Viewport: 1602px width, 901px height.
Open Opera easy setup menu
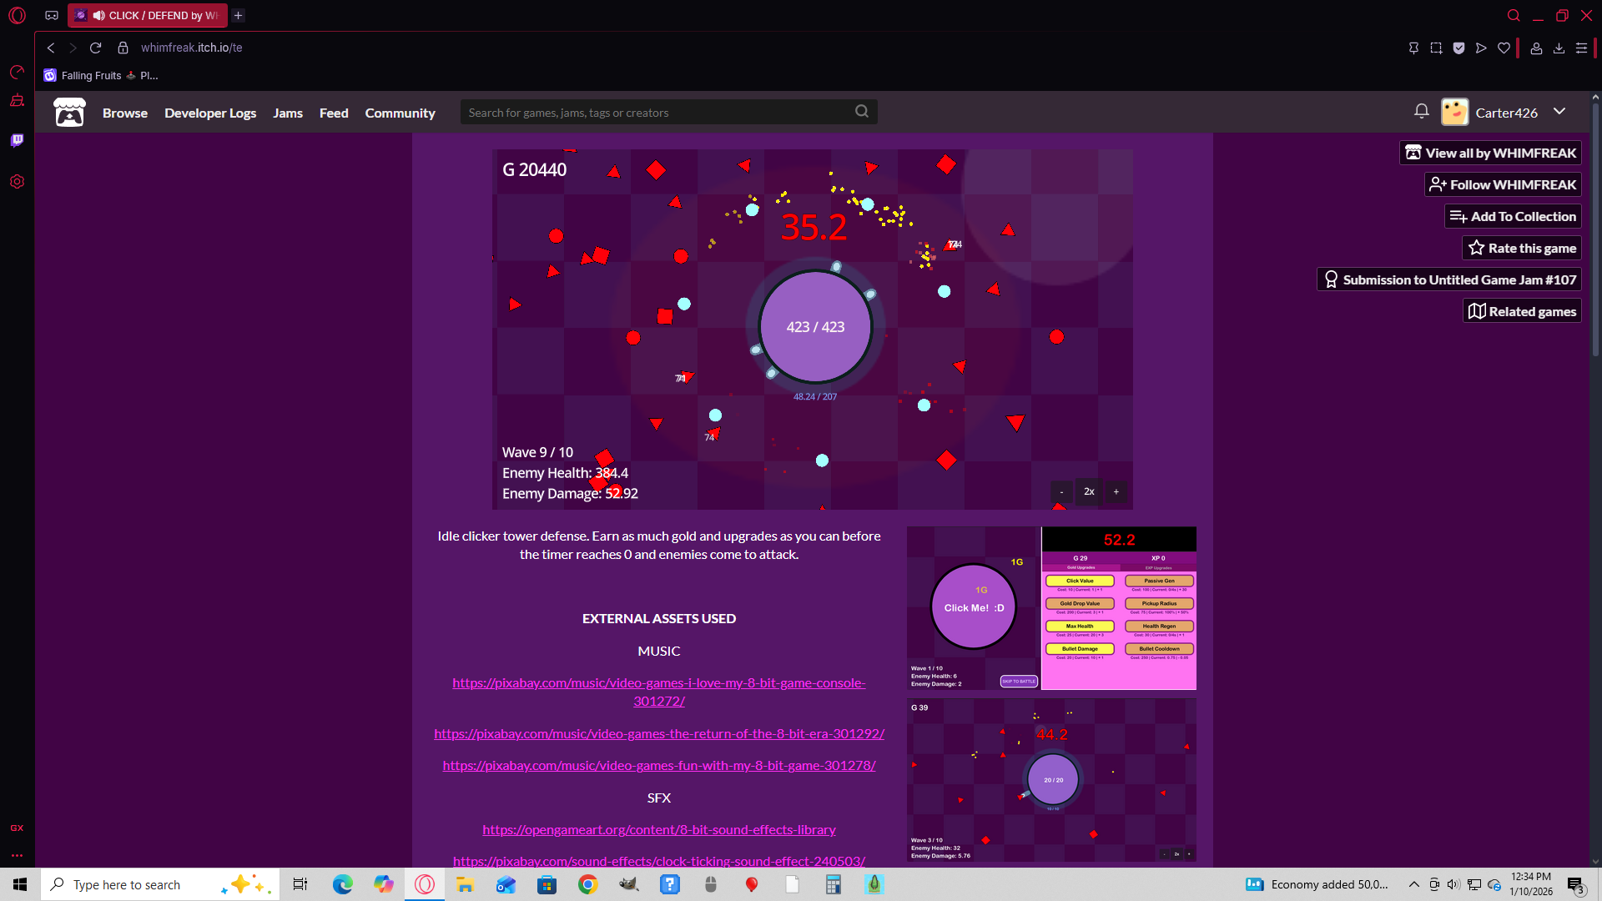(x=1581, y=48)
